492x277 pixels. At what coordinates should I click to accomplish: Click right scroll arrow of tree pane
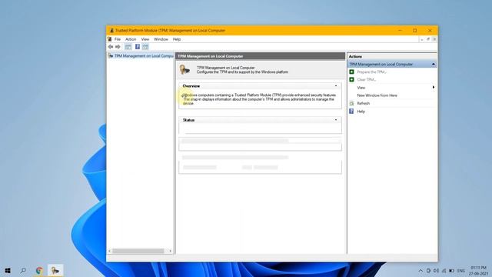tap(170, 251)
